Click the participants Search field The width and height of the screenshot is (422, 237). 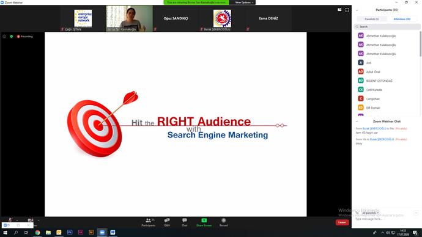click(x=387, y=27)
